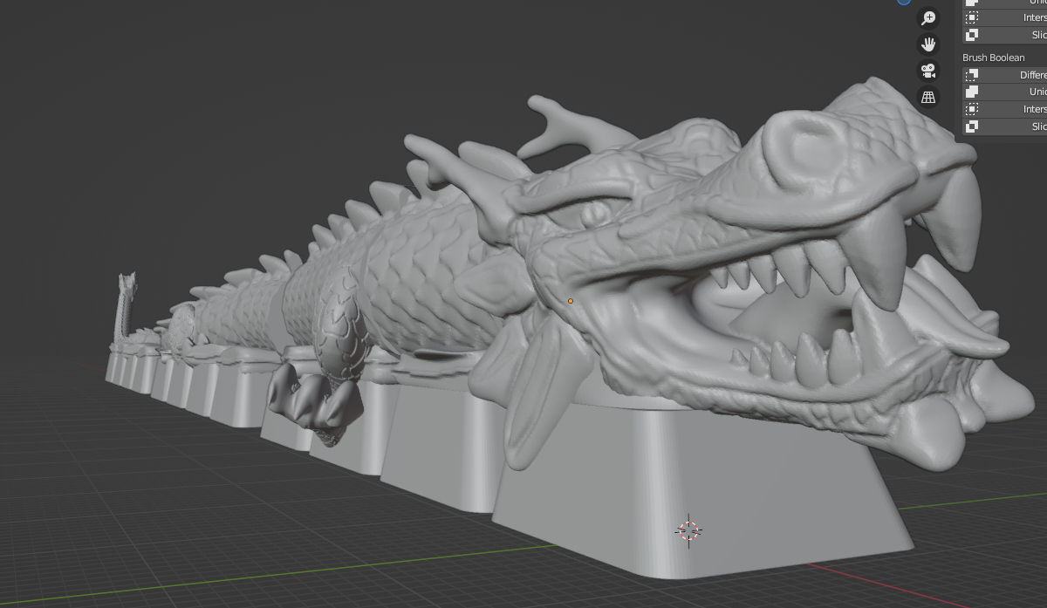This screenshot has height=608, width=1047.
Task: Select Slice under Brush Boolean
Action: 1003,126
